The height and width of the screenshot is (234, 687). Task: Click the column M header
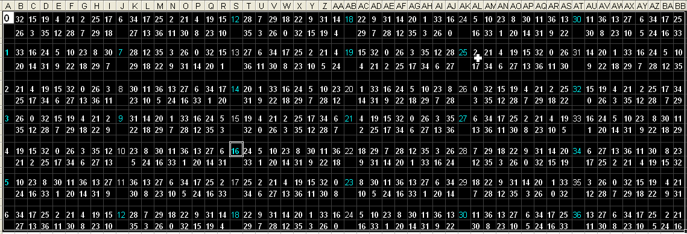click(x=160, y=7)
